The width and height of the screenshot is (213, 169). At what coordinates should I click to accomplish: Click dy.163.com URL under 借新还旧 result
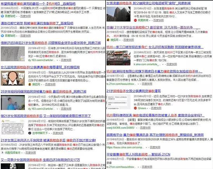tap(41, 60)
